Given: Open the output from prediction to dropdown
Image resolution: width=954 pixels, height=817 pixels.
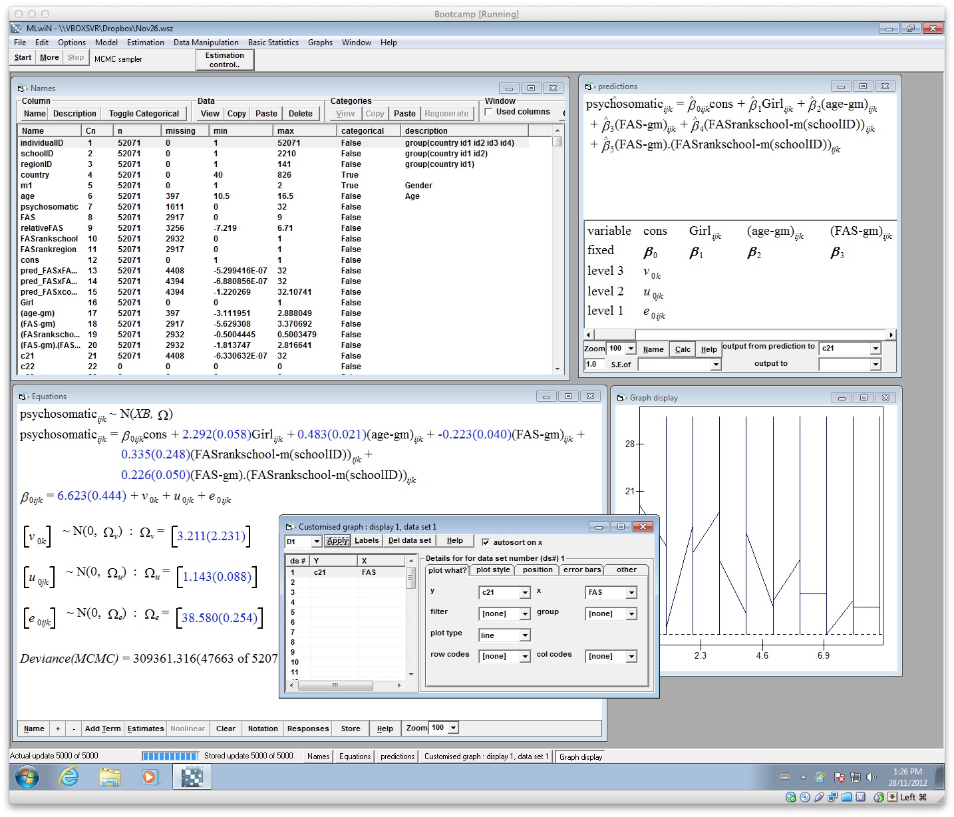Looking at the screenshot, I should (x=875, y=349).
